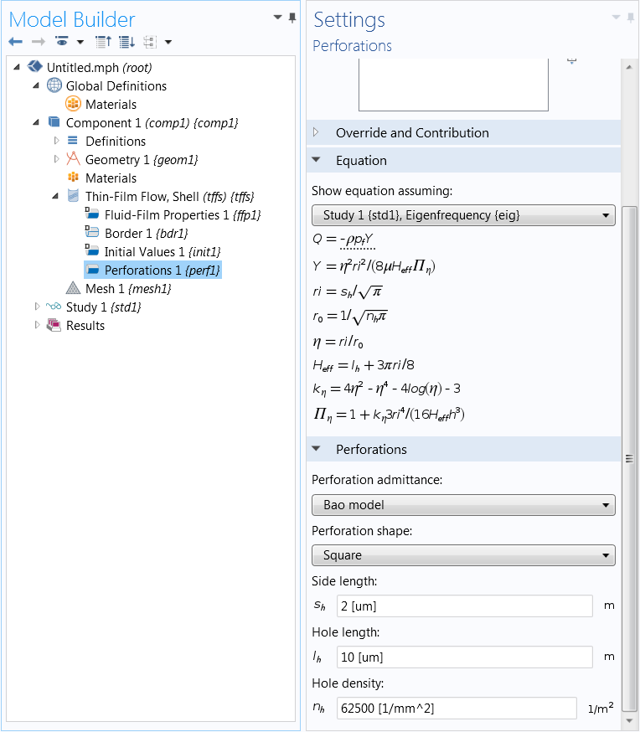Click the back arrow in Model Builder
The image size is (640, 732).
15,42
